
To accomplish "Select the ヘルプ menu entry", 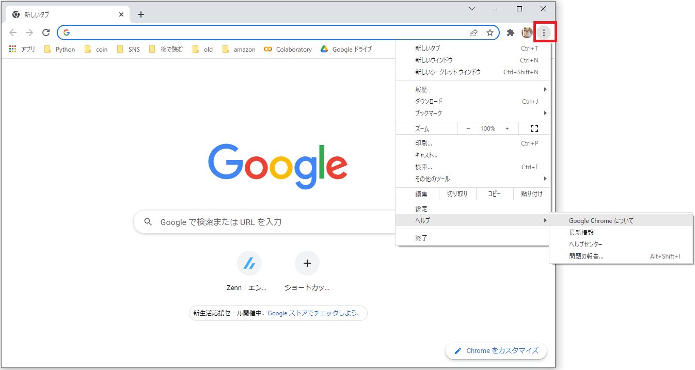I will (473, 221).
